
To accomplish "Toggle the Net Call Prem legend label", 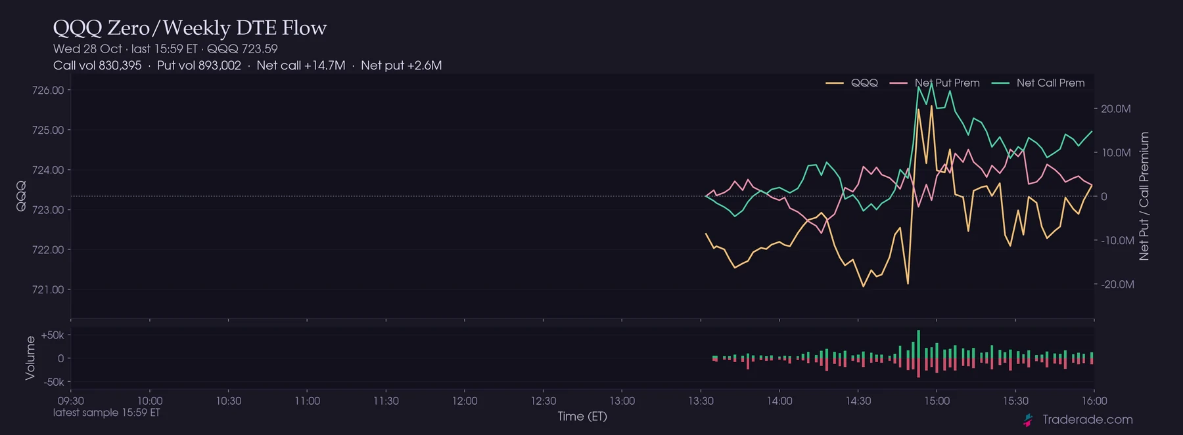I will [1050, 83].
